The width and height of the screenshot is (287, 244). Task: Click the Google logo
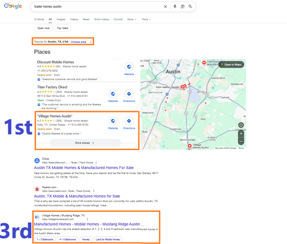pyautogui.click(x=13, y=6)
